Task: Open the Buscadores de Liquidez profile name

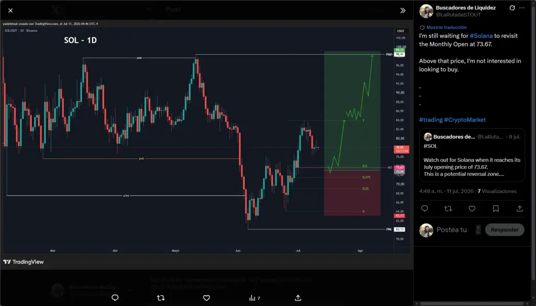Action: tap(465, 8)
